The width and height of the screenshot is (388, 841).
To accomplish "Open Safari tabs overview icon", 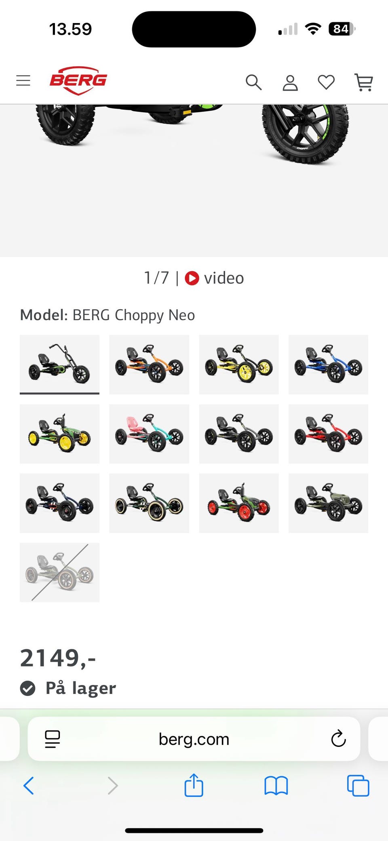I will [358, 786].
